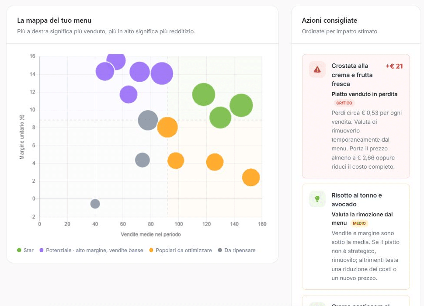Toggle the Da ripensare legend entry

point(236,250)
